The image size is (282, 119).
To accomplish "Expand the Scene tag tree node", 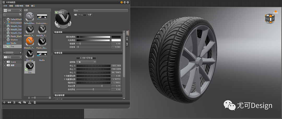I will click(4, 62).
